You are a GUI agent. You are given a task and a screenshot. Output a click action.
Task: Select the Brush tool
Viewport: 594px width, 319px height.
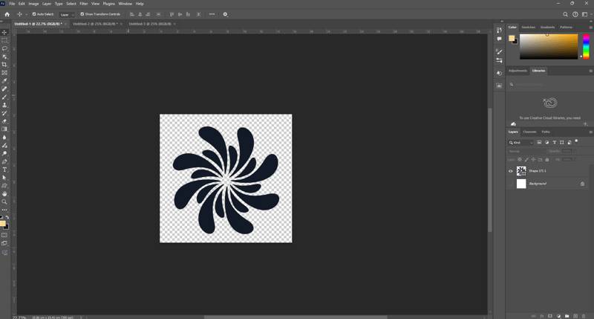coord(4,97)
